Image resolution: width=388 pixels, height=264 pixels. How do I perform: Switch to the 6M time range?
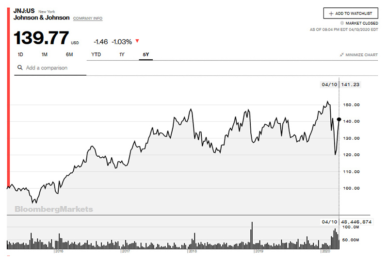click(x=69, y=54)
